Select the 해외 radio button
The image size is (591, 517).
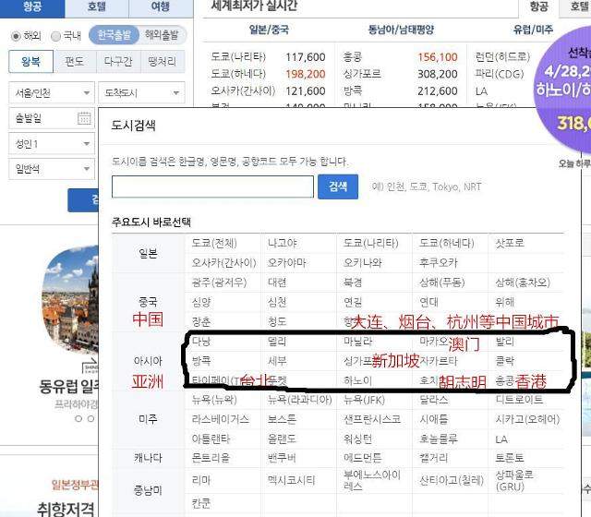point(16,36)
